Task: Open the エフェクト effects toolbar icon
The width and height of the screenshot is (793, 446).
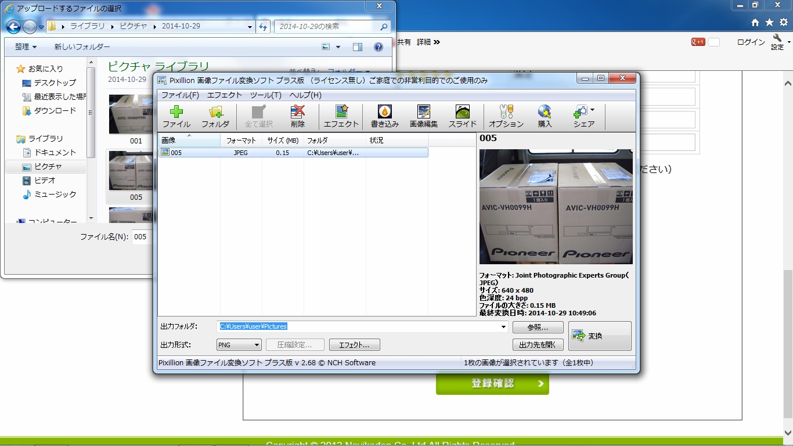Action: pyautogui.click(x=341, y=117)
